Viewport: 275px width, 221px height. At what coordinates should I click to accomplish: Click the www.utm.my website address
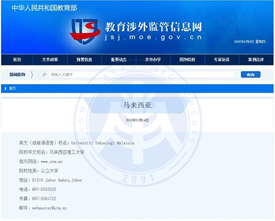pos(52,161)
